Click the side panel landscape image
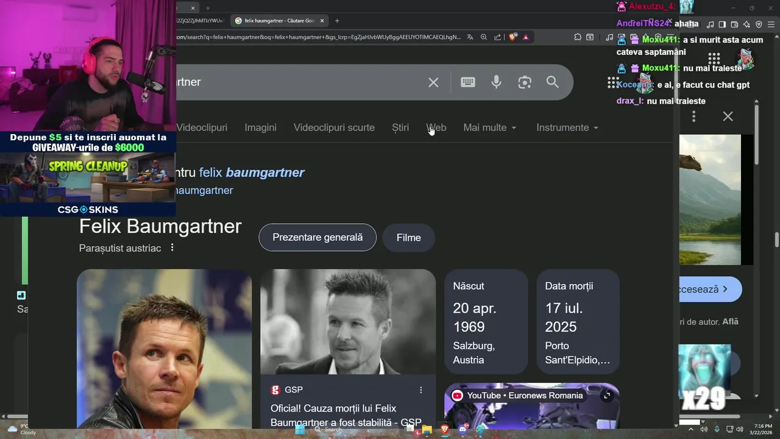This screenshot has width=780, height=439. click(x=710, y=199)
